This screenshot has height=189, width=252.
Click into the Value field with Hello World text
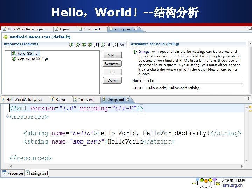(194, 88)
